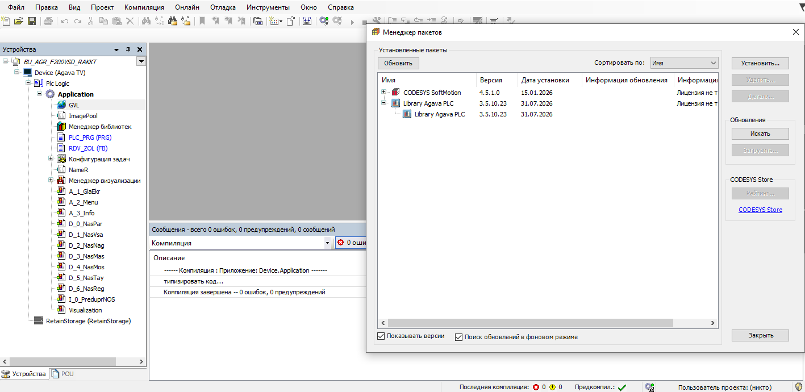Click the package list horizontal scrollbar
This screenshot has height=392, width=805.
tap(529, 323)
